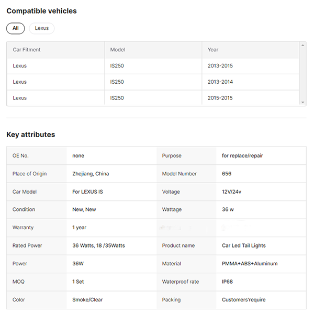The image size is (314, 314).
Task: Click the Model Number value 656
Action: coord(227,174)
